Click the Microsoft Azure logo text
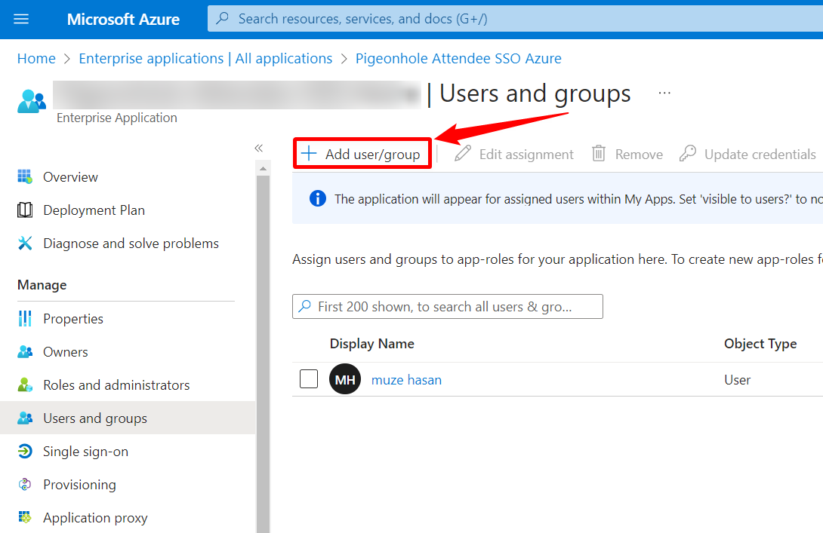The width and height of the screenshot is (823, 533). [x=123, y=20]
